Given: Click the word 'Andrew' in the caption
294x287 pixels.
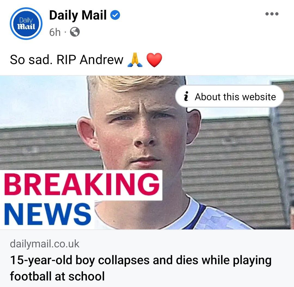Looking at the screenshot, I should [102, 60].
